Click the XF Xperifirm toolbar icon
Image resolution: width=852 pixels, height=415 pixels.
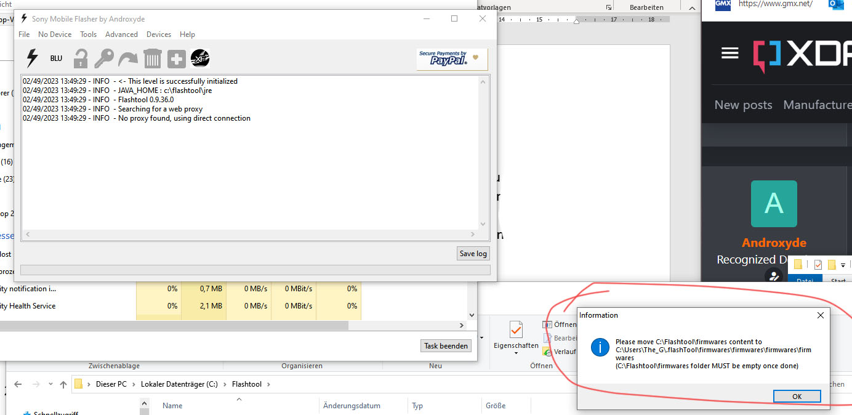point(200,58)
